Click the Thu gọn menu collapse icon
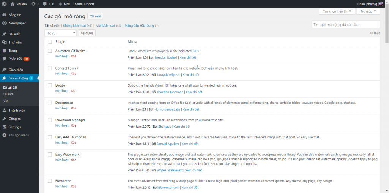Screen dimensions: 389x193 tap(4, 135)
